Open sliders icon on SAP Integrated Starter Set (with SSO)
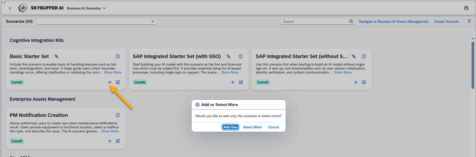This screenshot has width=476, height=157. (241, 82)
